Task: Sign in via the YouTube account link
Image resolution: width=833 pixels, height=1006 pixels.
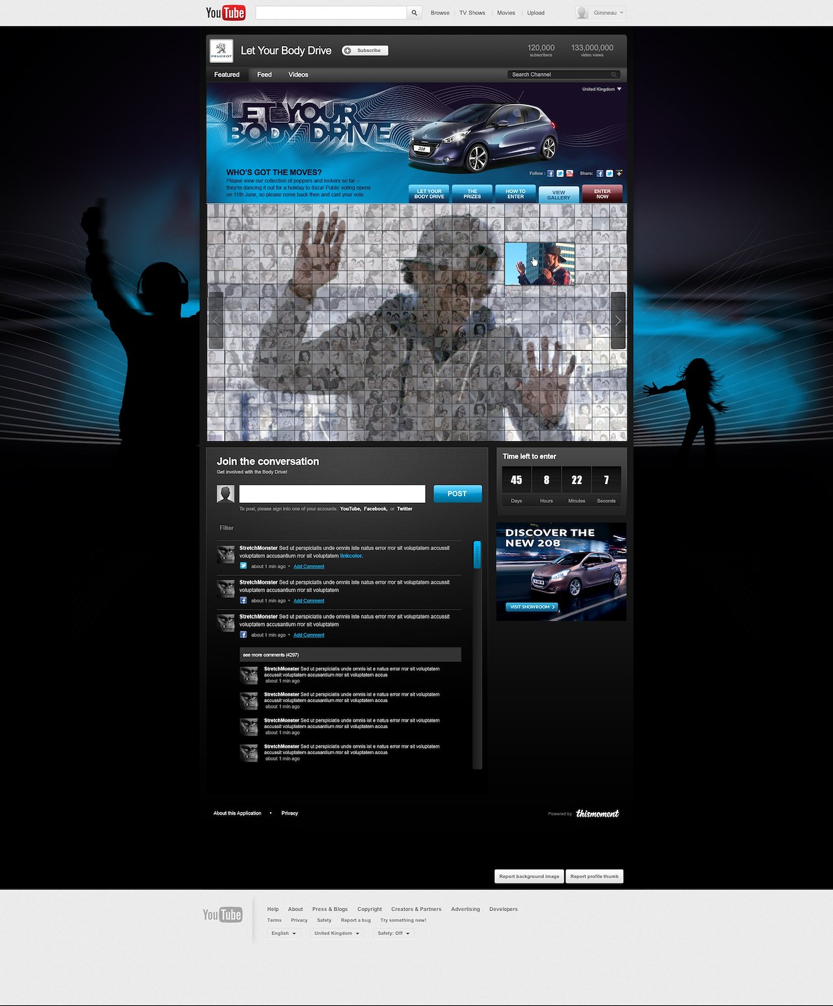Action: click(350, 509)
